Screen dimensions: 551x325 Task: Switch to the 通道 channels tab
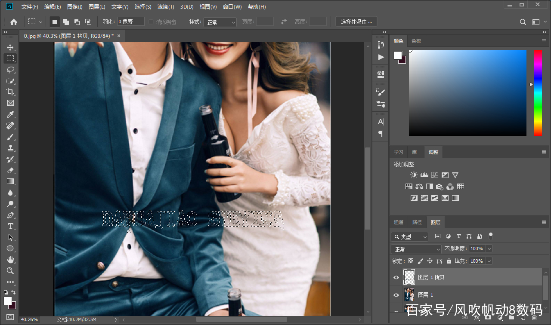click(399, 222)
